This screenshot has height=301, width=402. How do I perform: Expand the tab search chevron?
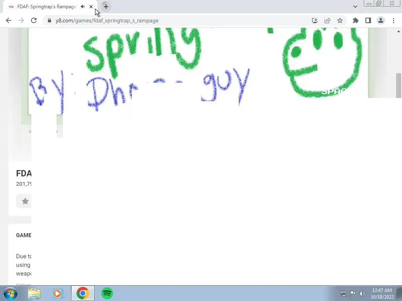tap(355, 7)
